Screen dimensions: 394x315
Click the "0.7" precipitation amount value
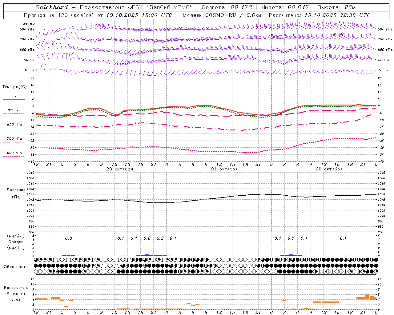click(x=291, y=238)
